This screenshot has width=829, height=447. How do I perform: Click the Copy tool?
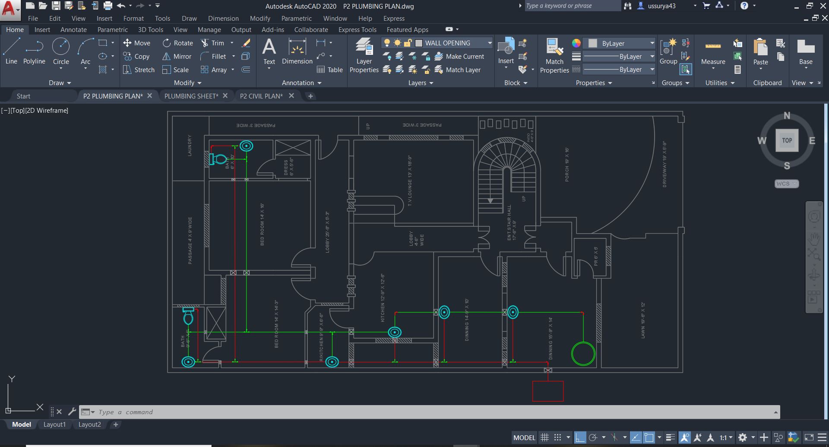click(x=136, y=56)
